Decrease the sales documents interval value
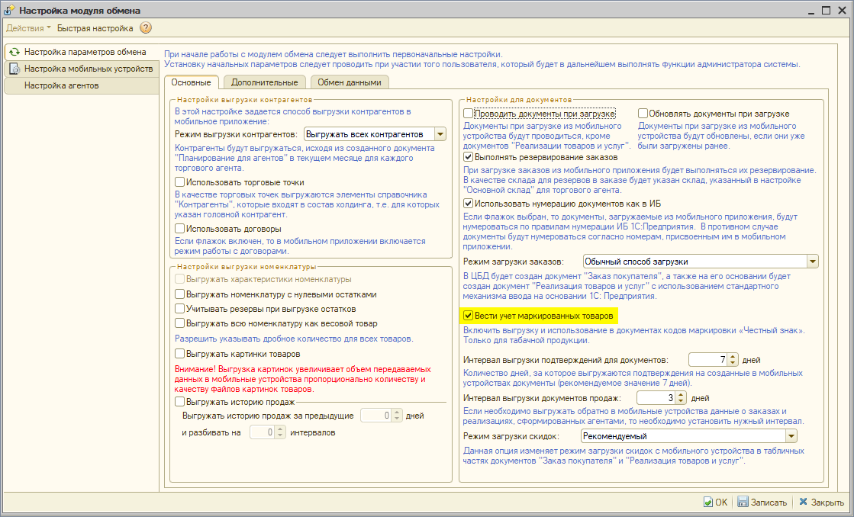854x517 pixels. click(x=681, y=401)
